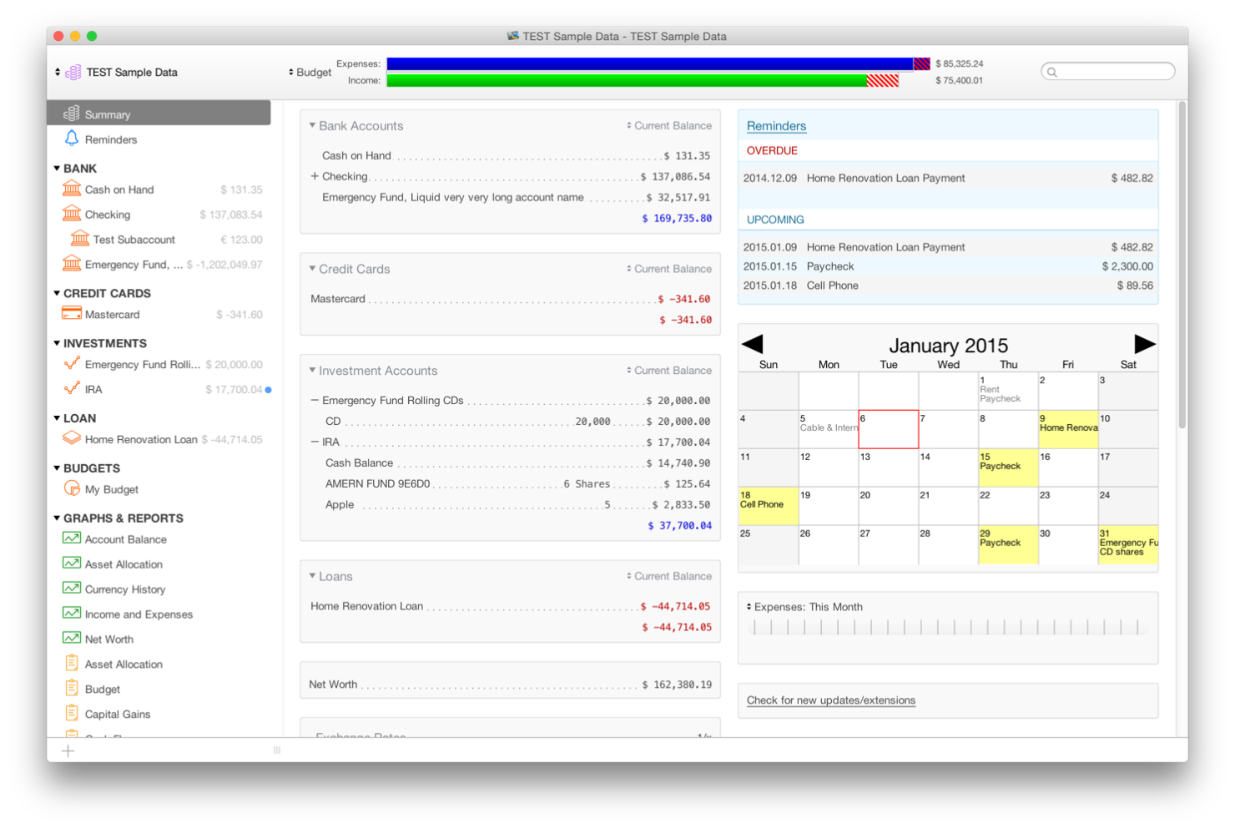Open Expenses: This Month dropdown
The width and height of the screenshot is (1235, 824).
[804, 607]
